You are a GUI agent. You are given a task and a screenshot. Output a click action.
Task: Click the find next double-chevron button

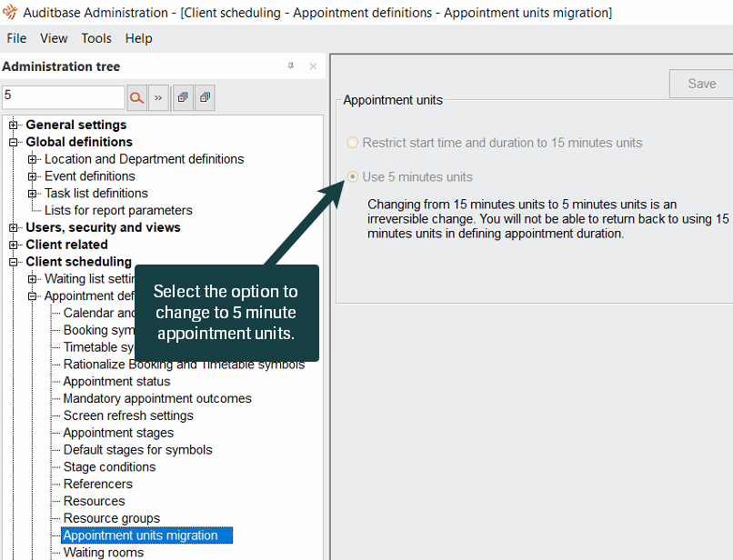pos(158,97)
